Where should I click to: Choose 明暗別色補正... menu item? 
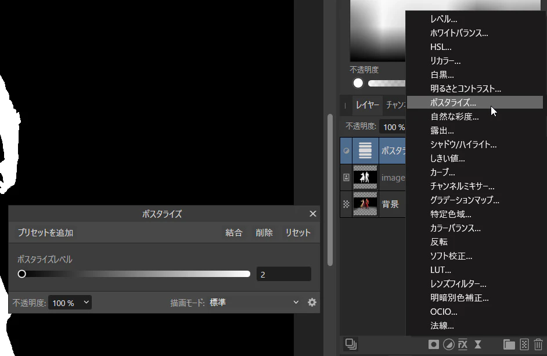tap(475, 298)
